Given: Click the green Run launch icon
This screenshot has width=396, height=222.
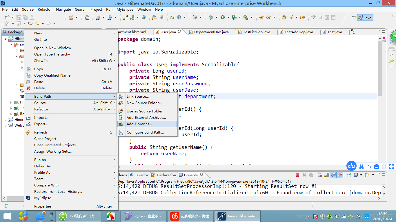Looking at the screenshot, I should pos(223,17).
